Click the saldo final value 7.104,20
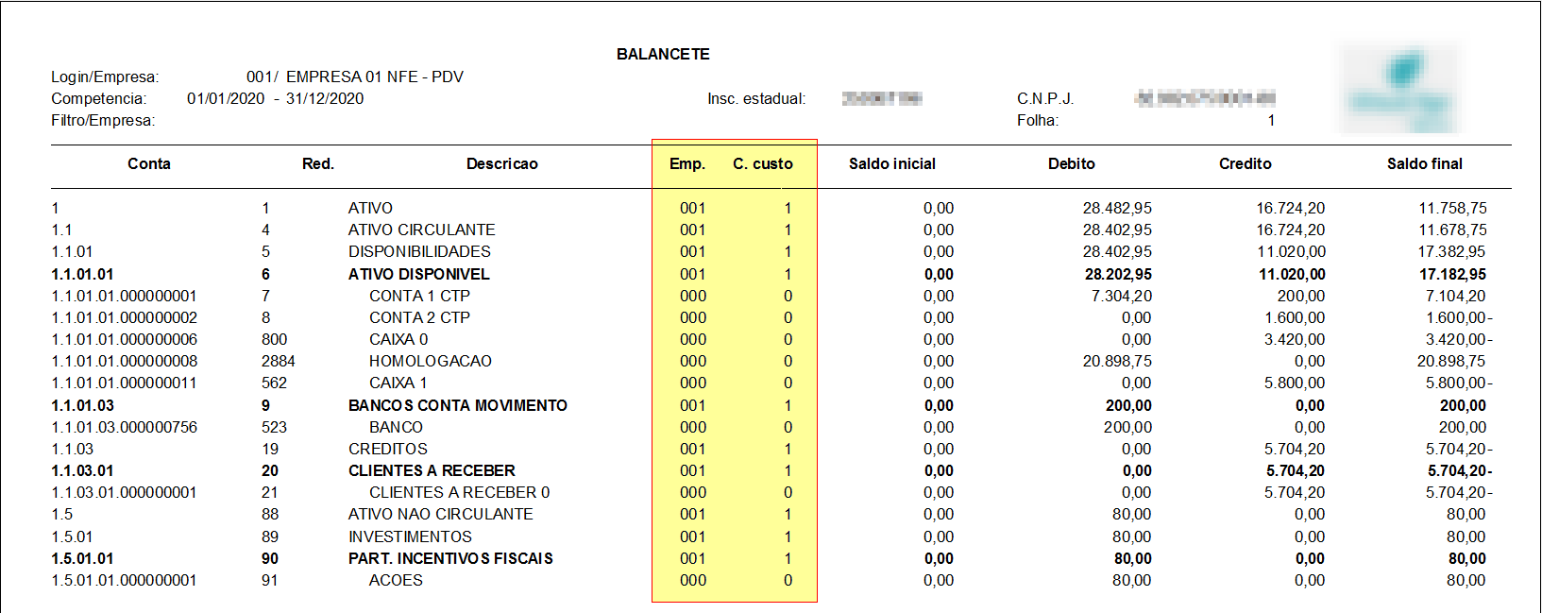This screenshot has width=1542, height=613. point(1455,296)
